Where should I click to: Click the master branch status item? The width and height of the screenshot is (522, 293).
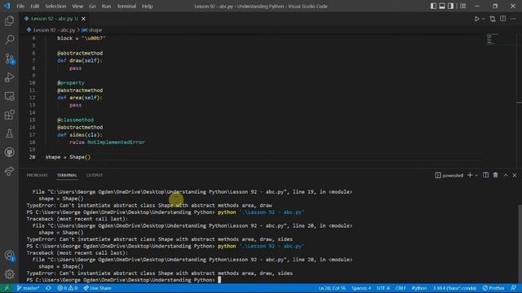[x=28, y=288]
